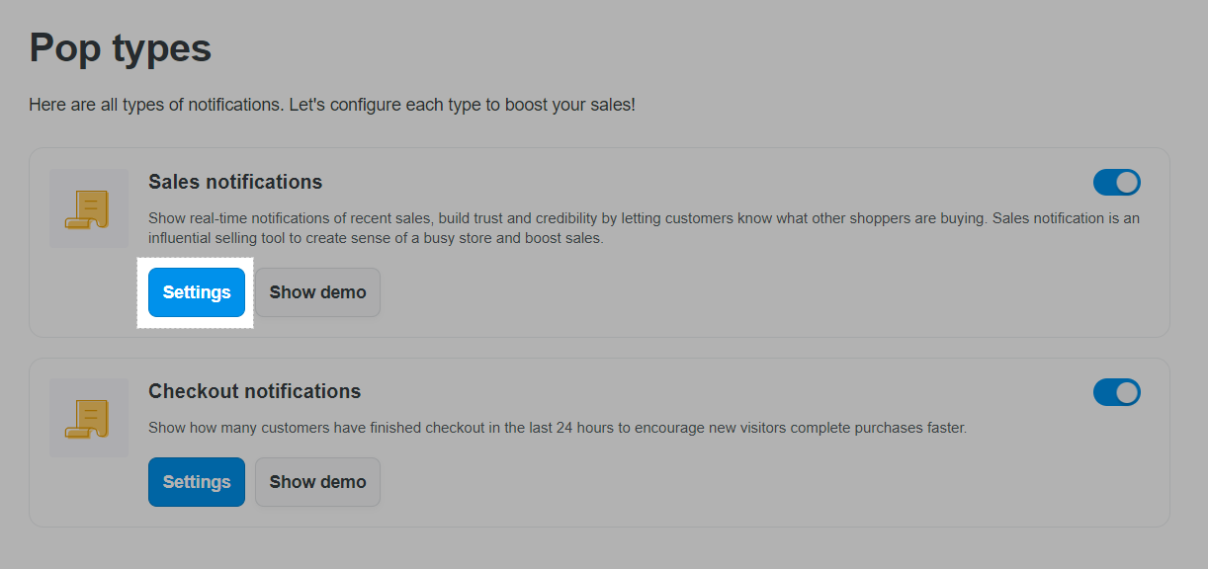This screenshot has width=1208, height=569.
Task: Click the 'Here are all types' intro sentence
Action: 156,104
